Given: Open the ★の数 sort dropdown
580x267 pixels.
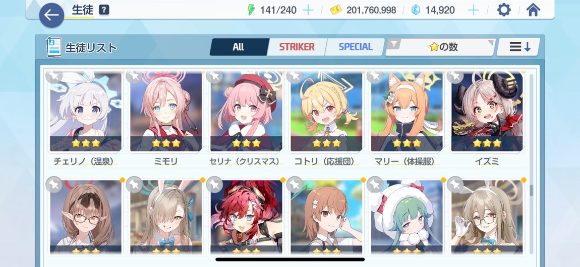Looking at the screenshot, I should tap(440, 47).
